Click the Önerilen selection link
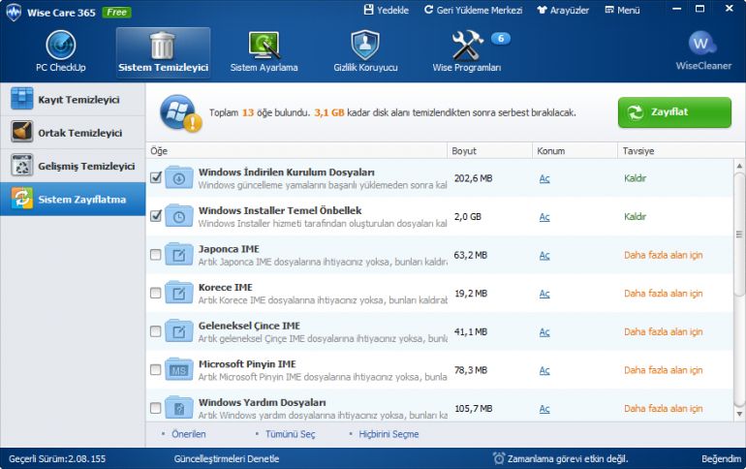 [189, 434]
